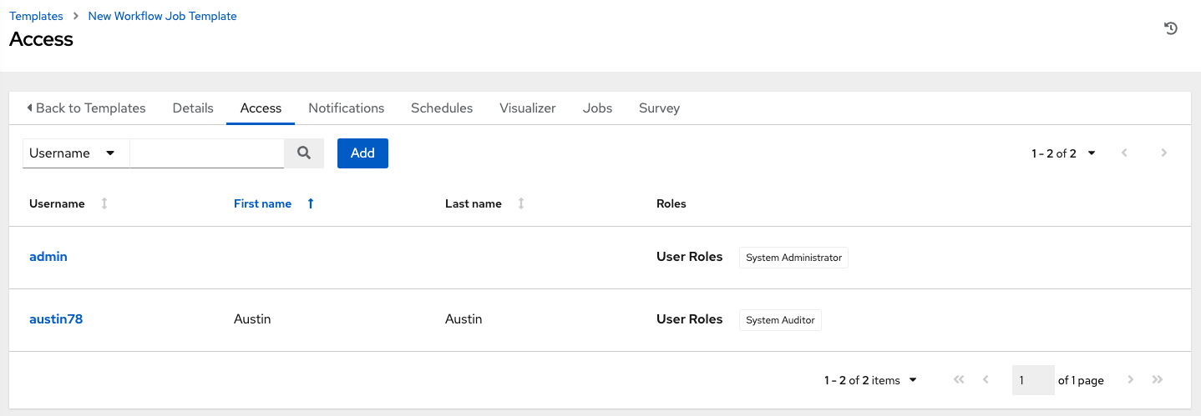Viewport: 1201px width, 416px height.
Task: Toggle First name ascending sort arrow
Action: coord(311,203)
